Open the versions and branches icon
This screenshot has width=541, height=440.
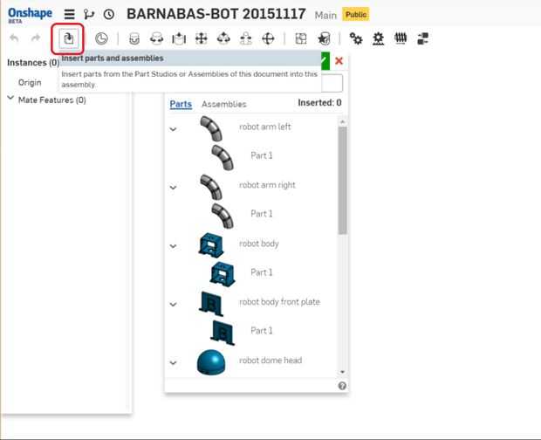pos(89,14)
